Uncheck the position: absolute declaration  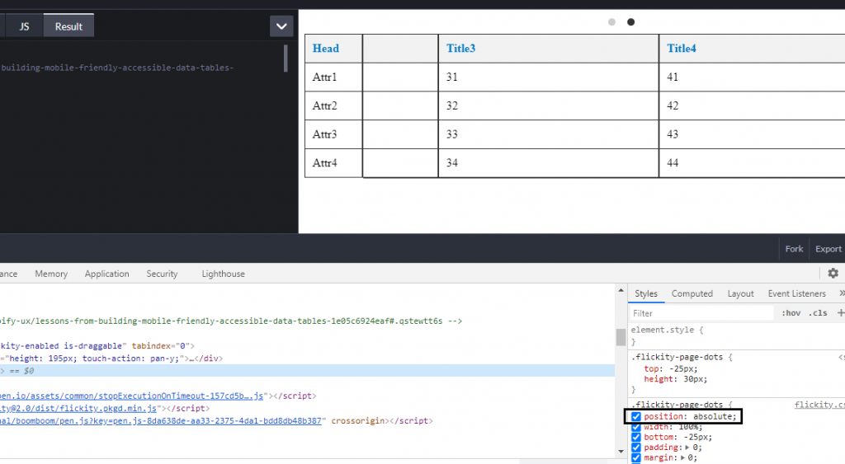[636, 417]
